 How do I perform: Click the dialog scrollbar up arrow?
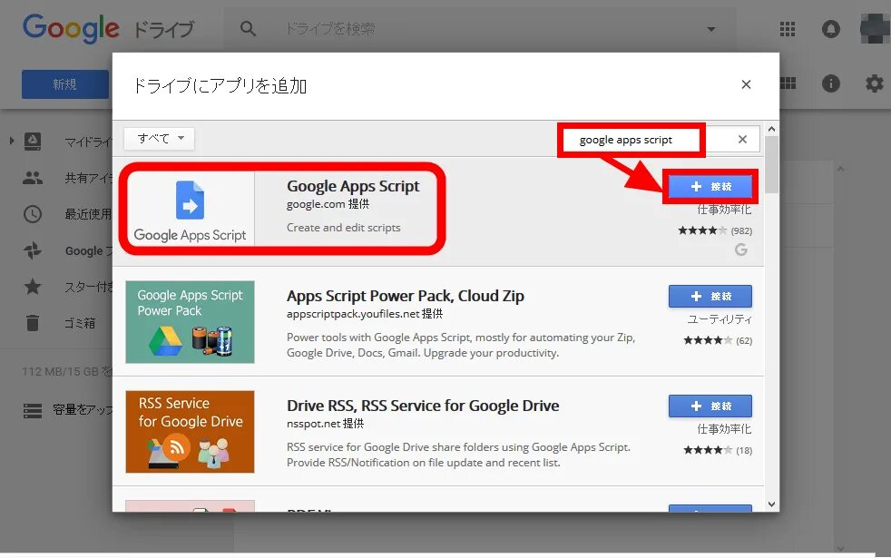point(771,130)
